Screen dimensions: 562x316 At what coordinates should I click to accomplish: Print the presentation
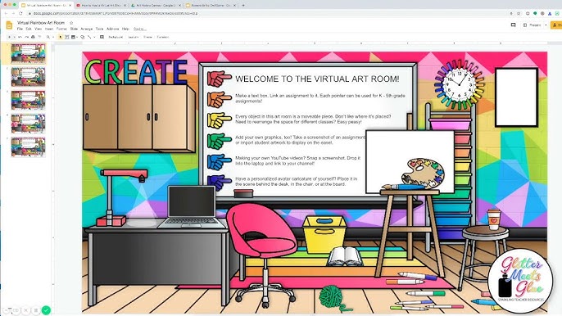coord(33,37)
